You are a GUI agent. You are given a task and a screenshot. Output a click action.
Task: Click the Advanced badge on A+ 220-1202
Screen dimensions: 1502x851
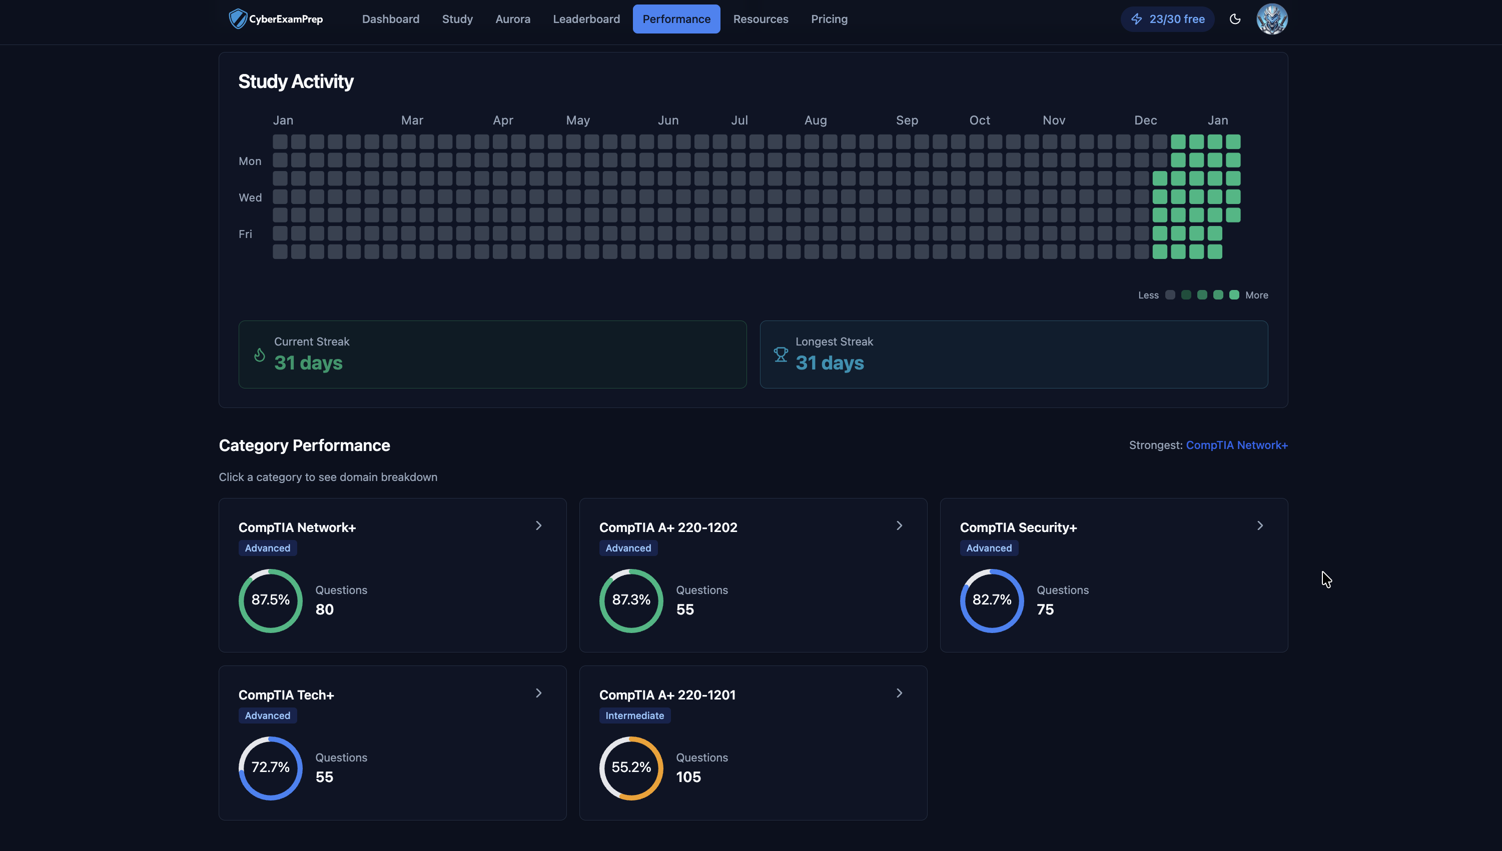point(628,547)
